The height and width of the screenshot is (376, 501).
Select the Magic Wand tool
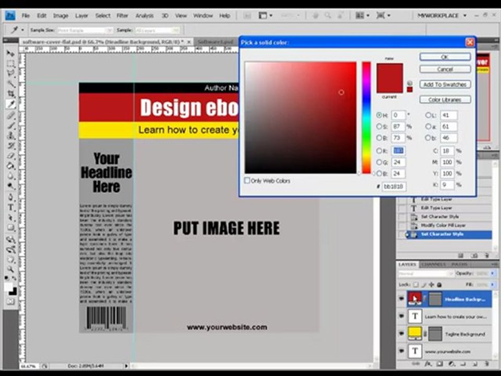[10, 84]
